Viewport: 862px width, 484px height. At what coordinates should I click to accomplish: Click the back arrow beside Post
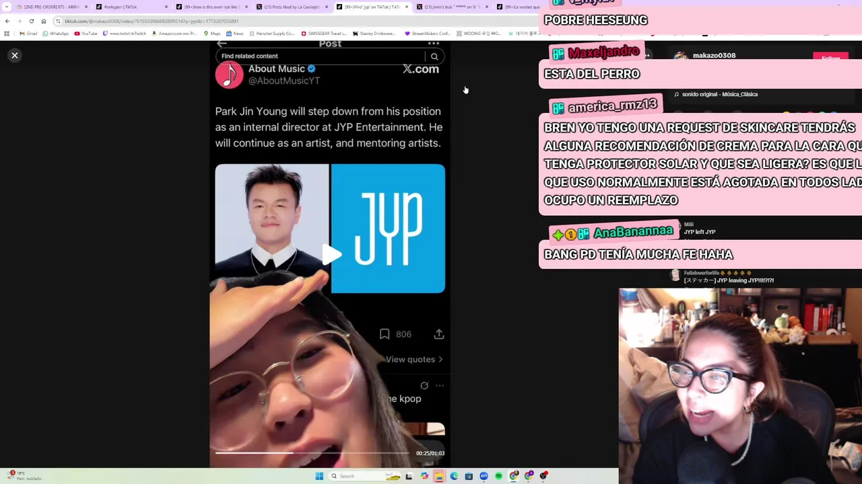(222, 44)
